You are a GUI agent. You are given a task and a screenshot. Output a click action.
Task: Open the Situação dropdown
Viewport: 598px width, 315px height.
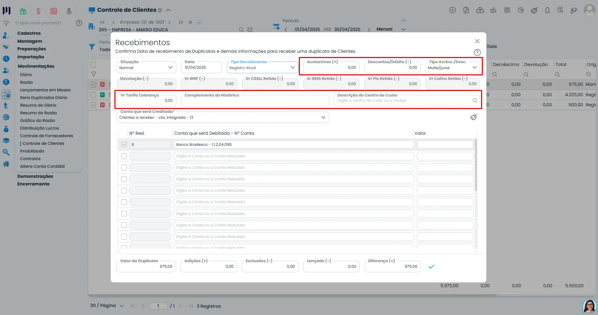click(x=146, y=67)
